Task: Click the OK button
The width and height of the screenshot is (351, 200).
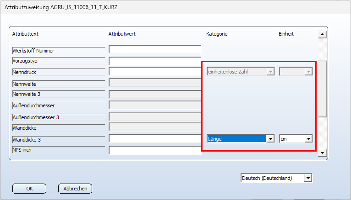Action: [29, 189]
